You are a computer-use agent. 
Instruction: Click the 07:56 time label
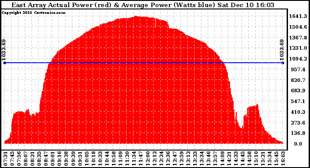click(19, 159)
